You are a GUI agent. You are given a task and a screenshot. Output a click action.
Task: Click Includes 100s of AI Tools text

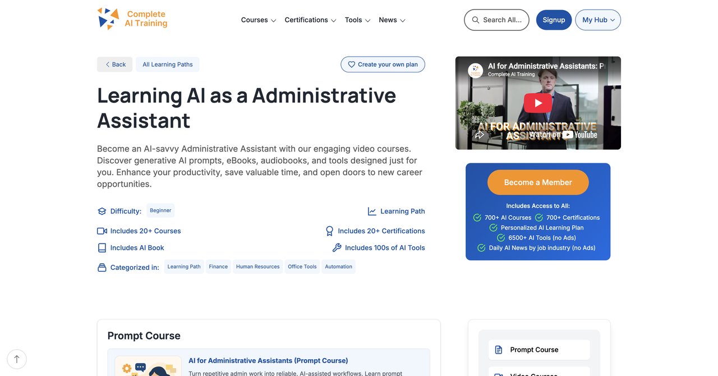(x=385, y=248)
